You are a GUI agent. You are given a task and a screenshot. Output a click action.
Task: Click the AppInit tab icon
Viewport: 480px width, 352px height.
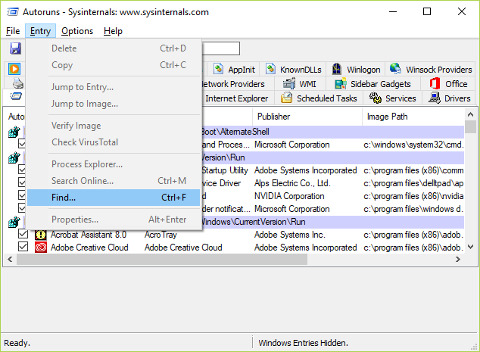(218, 69)
